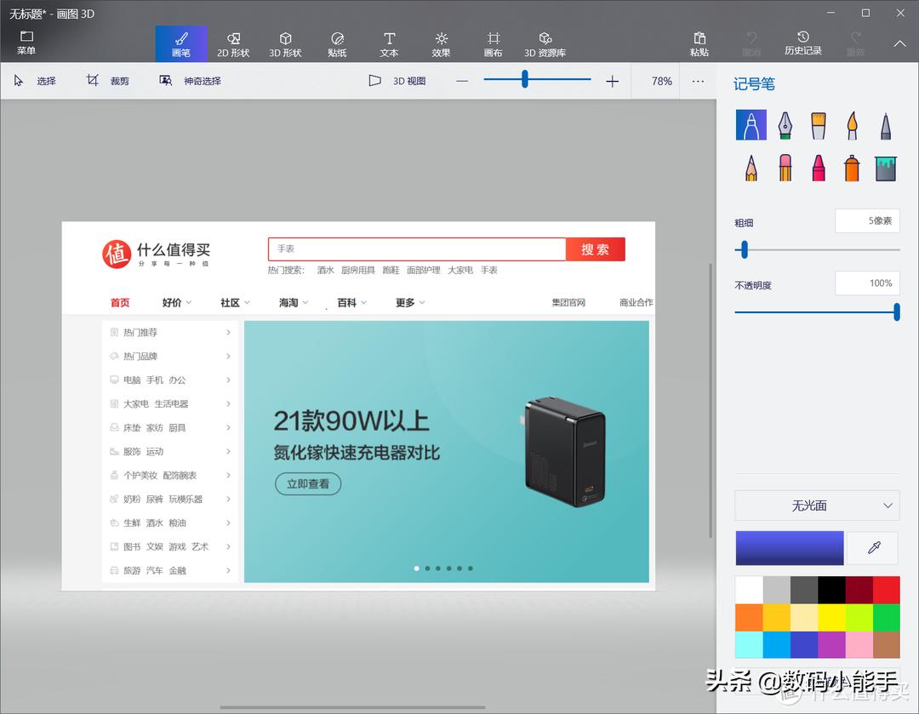
Task: Switch to 3D view mode
Action: coord(397,80)
